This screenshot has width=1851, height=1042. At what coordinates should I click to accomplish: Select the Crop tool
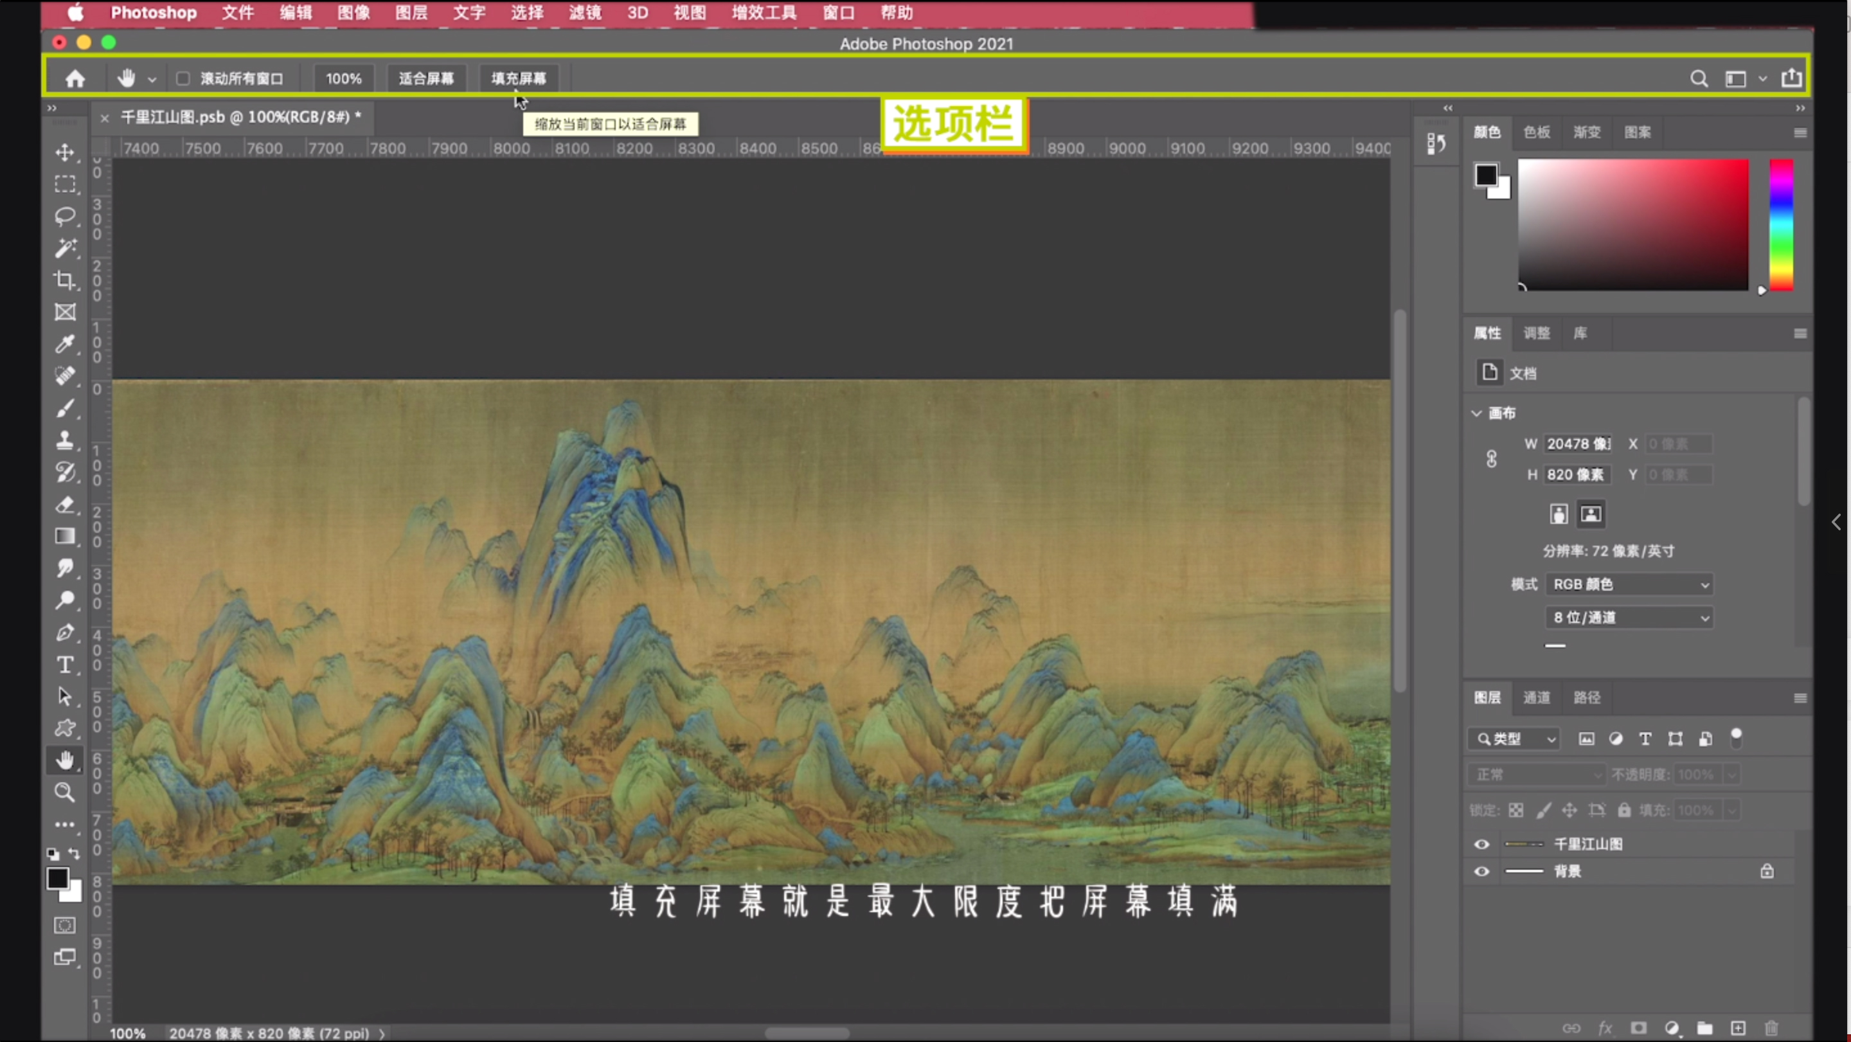pyautogui.click(x=66, y=280)
